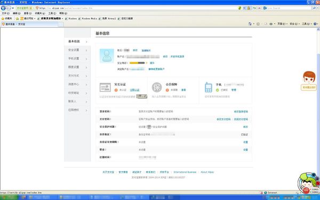Click the lock security icon in address bar

click(x=249, y=8)
